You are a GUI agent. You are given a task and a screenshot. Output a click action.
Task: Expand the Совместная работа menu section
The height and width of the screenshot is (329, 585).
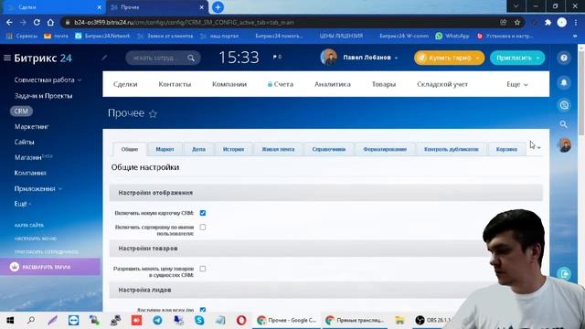tap(48, 80)
